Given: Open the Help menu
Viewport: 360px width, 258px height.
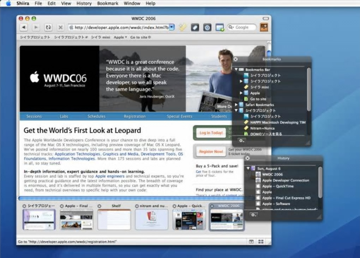Looking at the screenshot, I should point(150,3).
